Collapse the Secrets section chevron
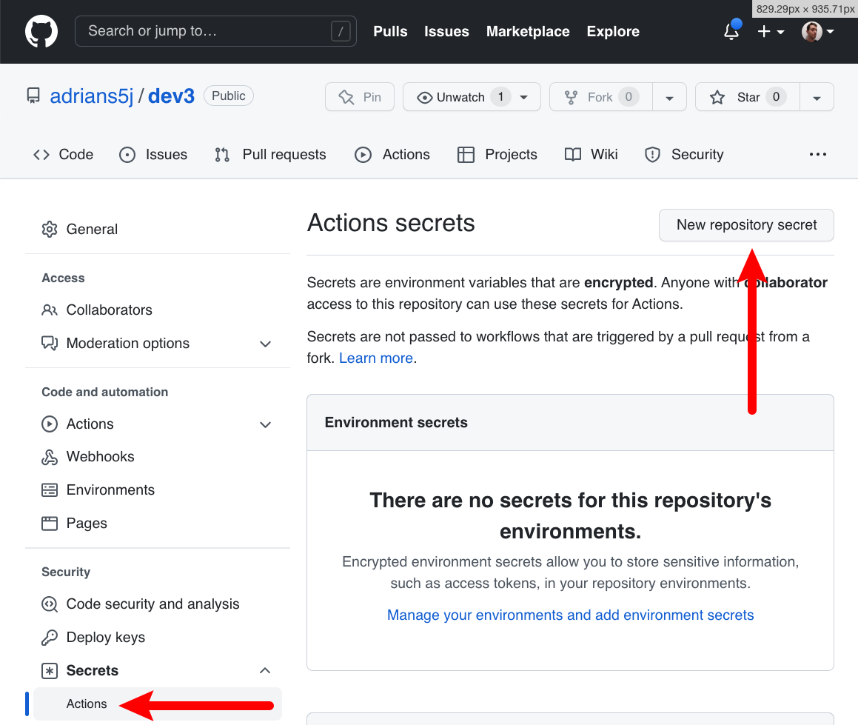The image size is (858, 725). click(x=265, y=670)
